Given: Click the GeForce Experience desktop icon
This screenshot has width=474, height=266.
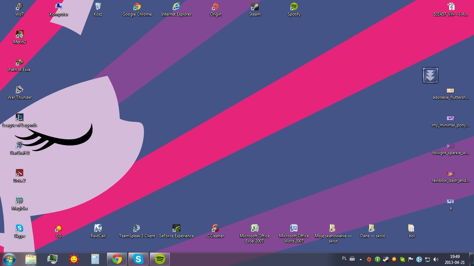Looking at the screenshot, I should (x=176, y=231).
